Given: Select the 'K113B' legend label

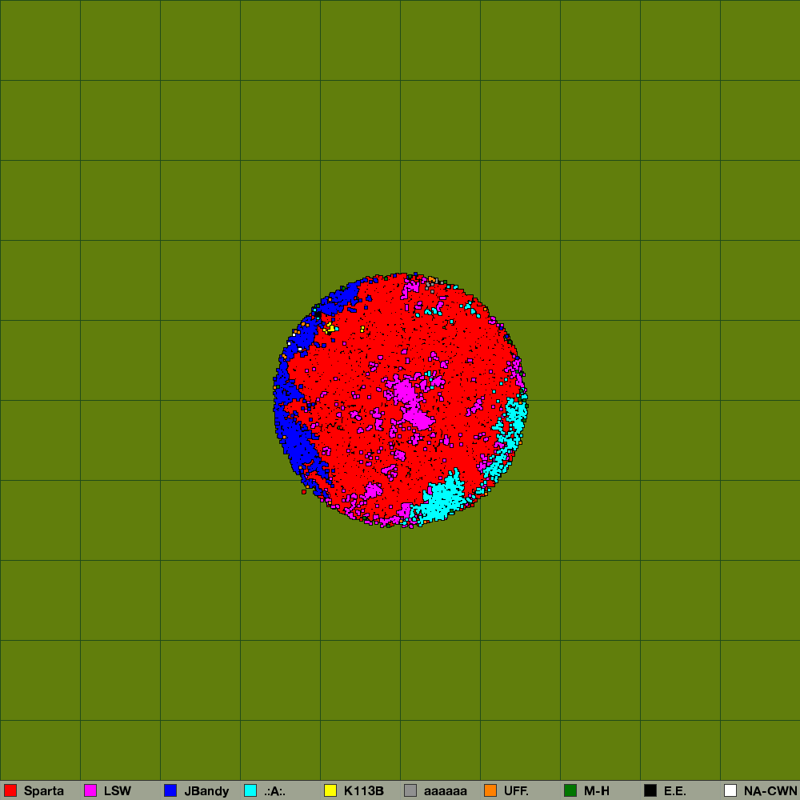Looking at the screenshot, I should pyautogui.click(x=364, y=791).
